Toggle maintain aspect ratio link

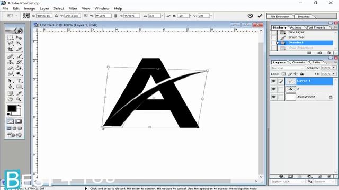click(115, 16)
